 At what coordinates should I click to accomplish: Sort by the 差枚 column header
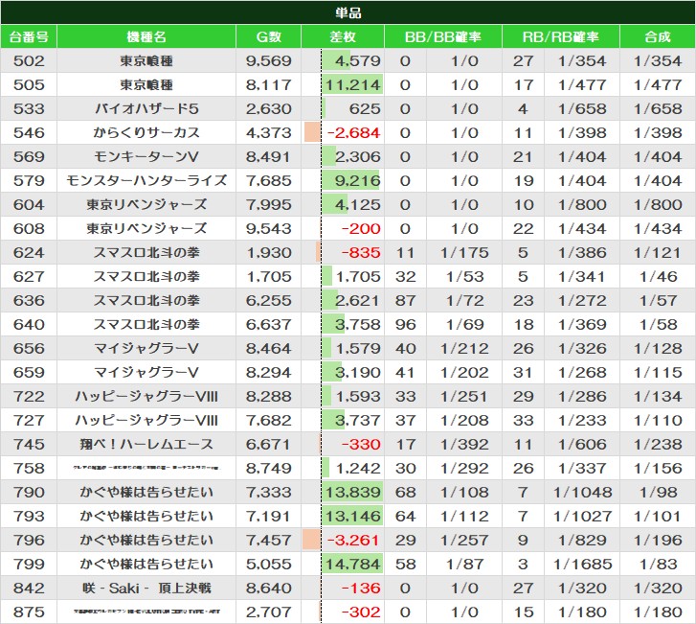[343, 36]
